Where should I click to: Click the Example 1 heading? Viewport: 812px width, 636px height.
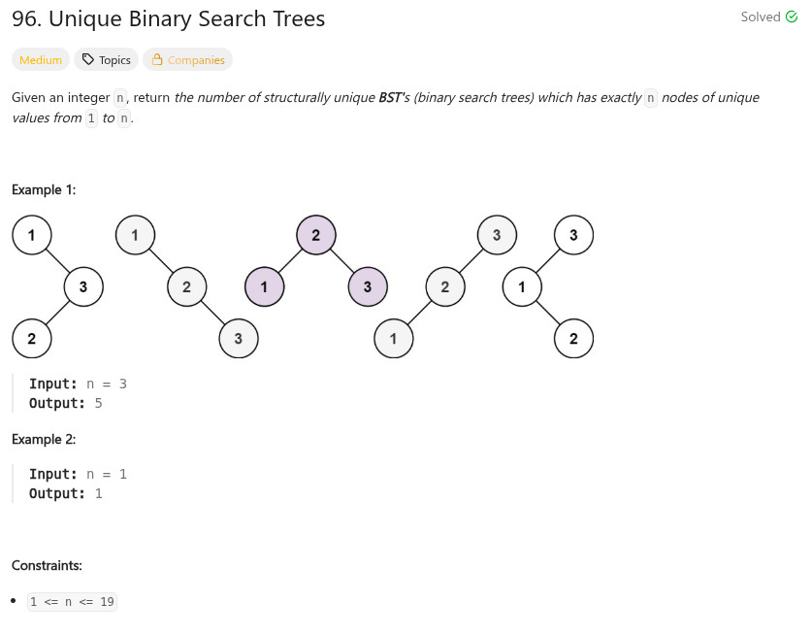point(44,189)
